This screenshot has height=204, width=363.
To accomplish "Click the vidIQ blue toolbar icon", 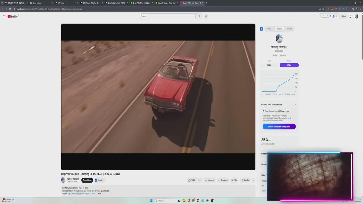I will click(x=334, y=16).
